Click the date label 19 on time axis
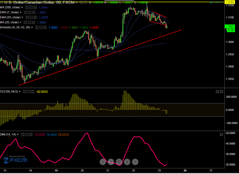This screenshot has width=239, height=174. pyautogui.click(x=56, y=171)
